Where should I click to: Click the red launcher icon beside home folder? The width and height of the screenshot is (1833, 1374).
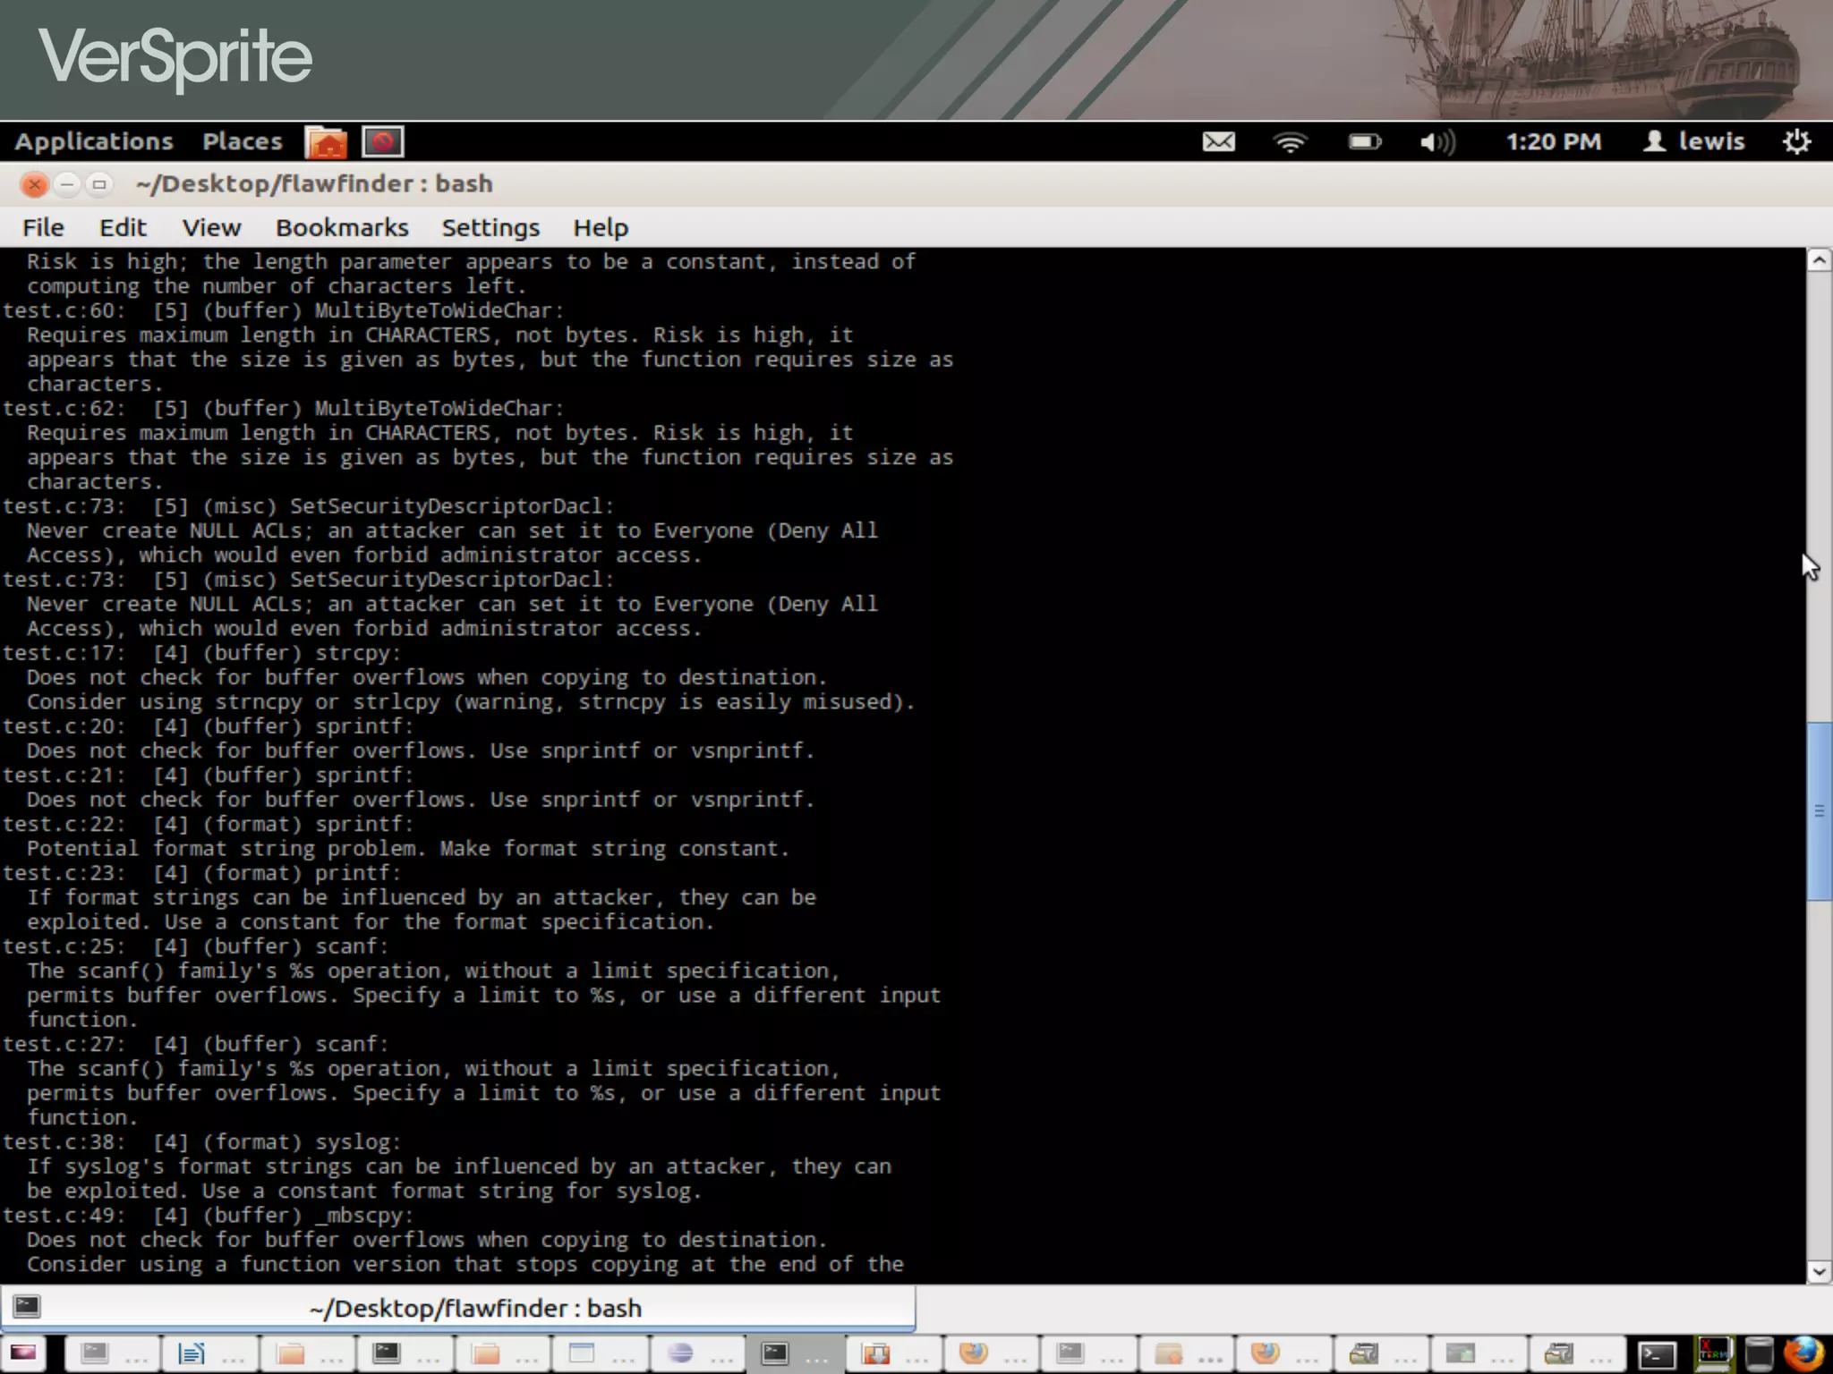[382, 141]
